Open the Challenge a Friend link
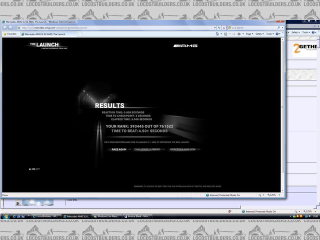 tap(147, 149)
